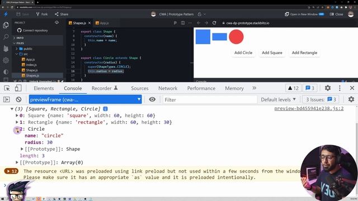Viewport: 358px width, 201px height.
Task: Open index.js in file tree
Action: [x=29, y=65]
